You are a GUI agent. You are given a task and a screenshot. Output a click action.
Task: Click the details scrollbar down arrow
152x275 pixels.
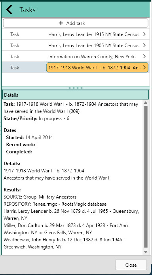click(x=146, y=252)
